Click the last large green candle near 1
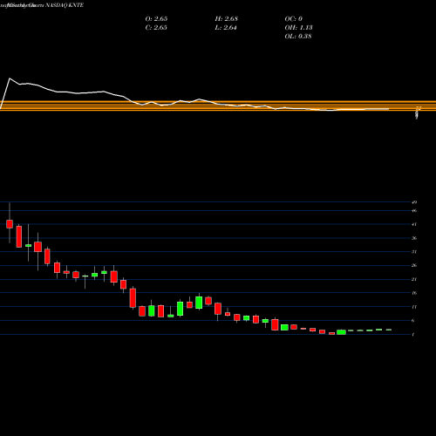 coord(341,332)
